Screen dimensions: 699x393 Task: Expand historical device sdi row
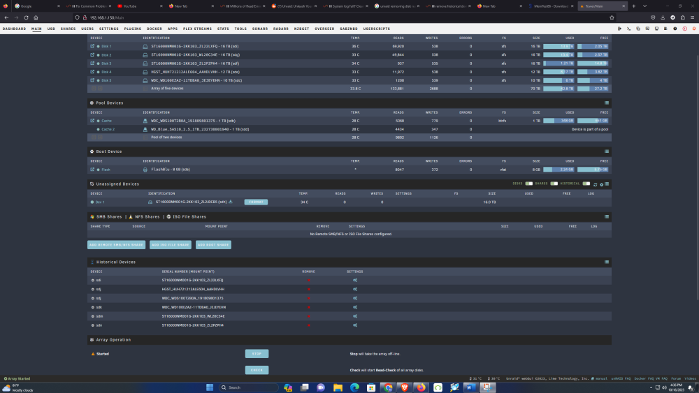pos(93,281)
